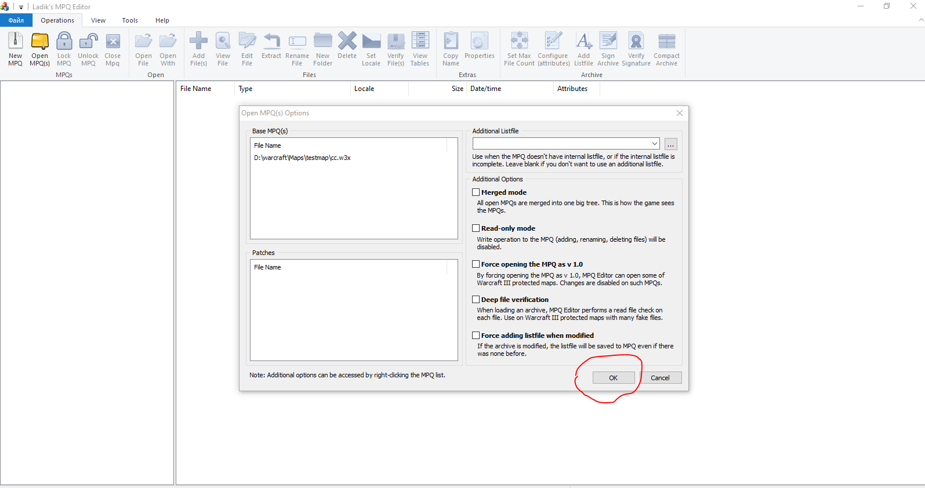Check Force adding listfile when modified
This screenshot has height=488, width=925.
[476, 336]
